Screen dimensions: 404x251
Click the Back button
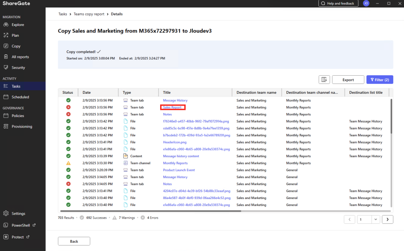tap(74, 241)
